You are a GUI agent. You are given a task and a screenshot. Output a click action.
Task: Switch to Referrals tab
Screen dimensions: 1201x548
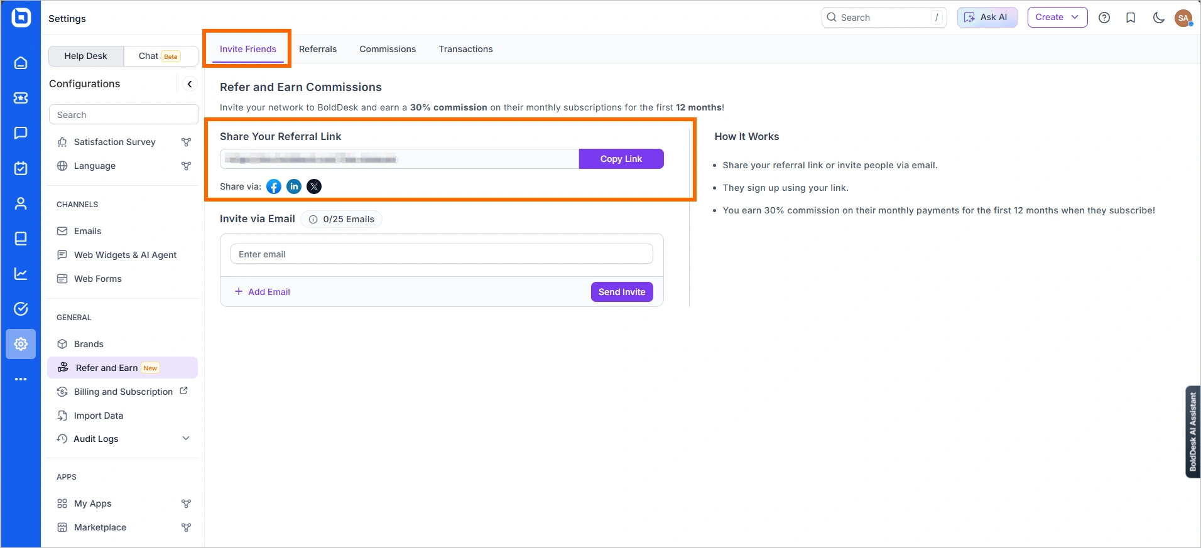tap(318, 49)
